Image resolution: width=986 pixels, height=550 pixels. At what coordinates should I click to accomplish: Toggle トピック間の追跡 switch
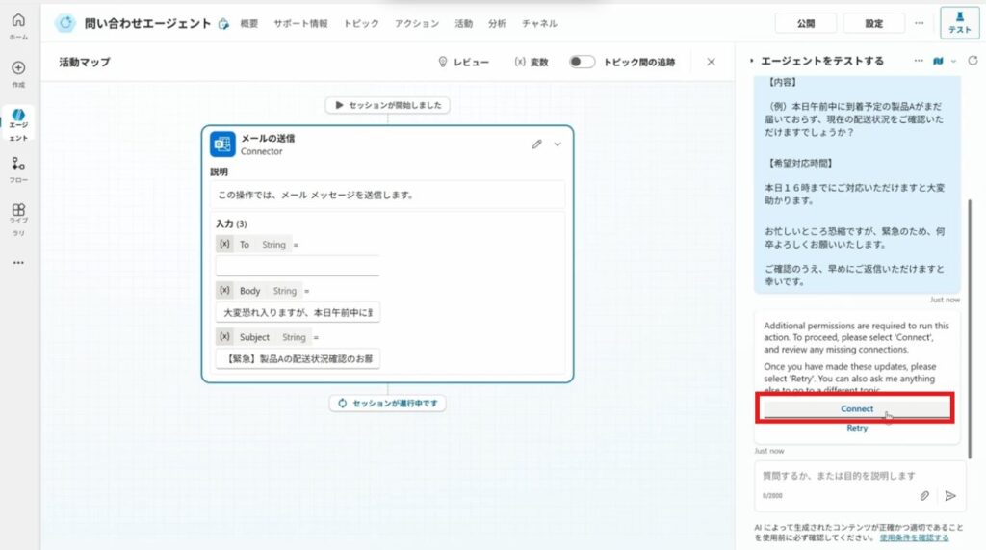[582, 62]
